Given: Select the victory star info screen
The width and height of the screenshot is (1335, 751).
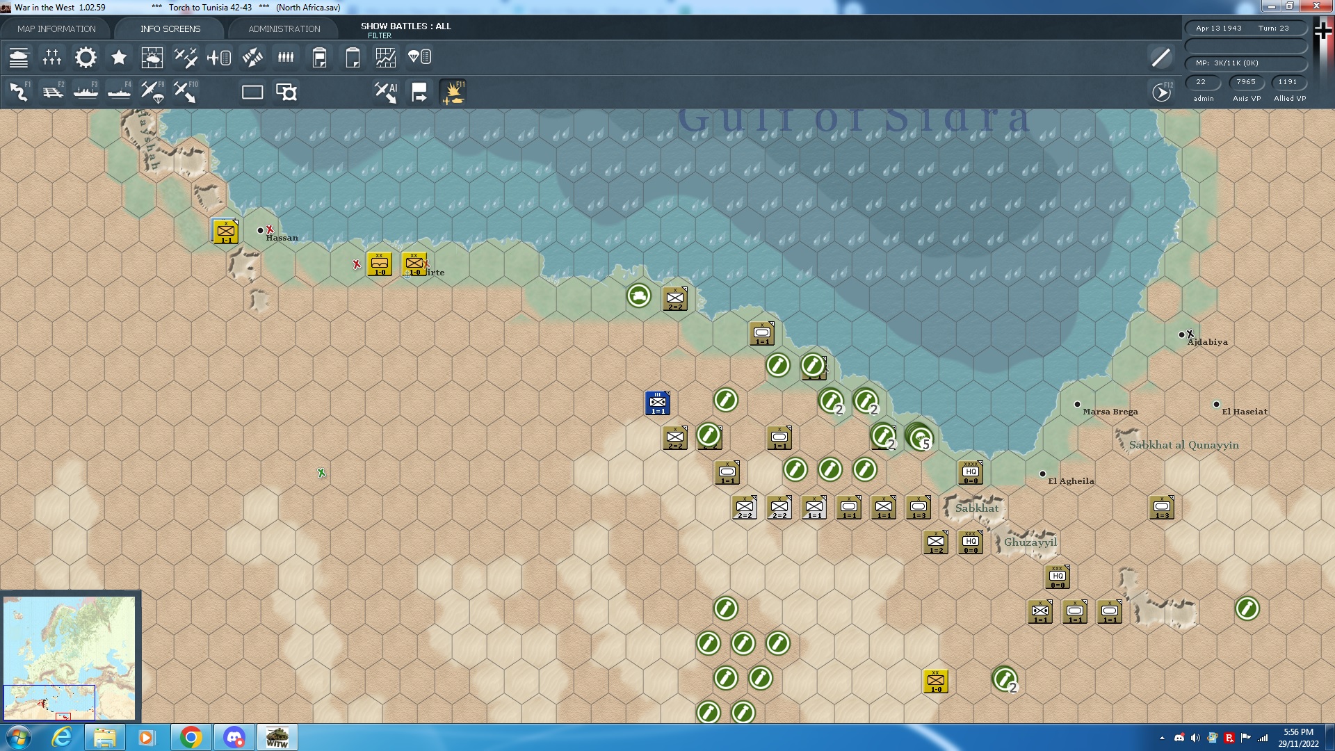Looking at the screenshot, I should [x=118, y=57].
